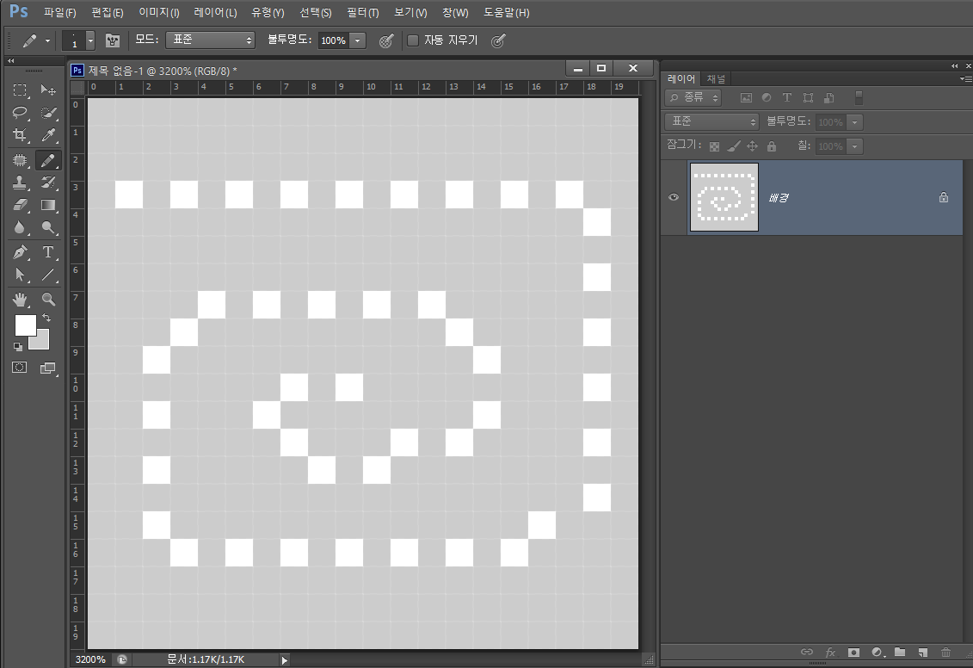Enable the 자동 지우기 checkbox

[413, 40]
